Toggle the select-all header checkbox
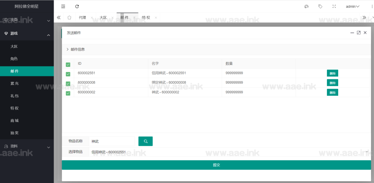Viewport: 374px width, 183px height. click(68, 65)
